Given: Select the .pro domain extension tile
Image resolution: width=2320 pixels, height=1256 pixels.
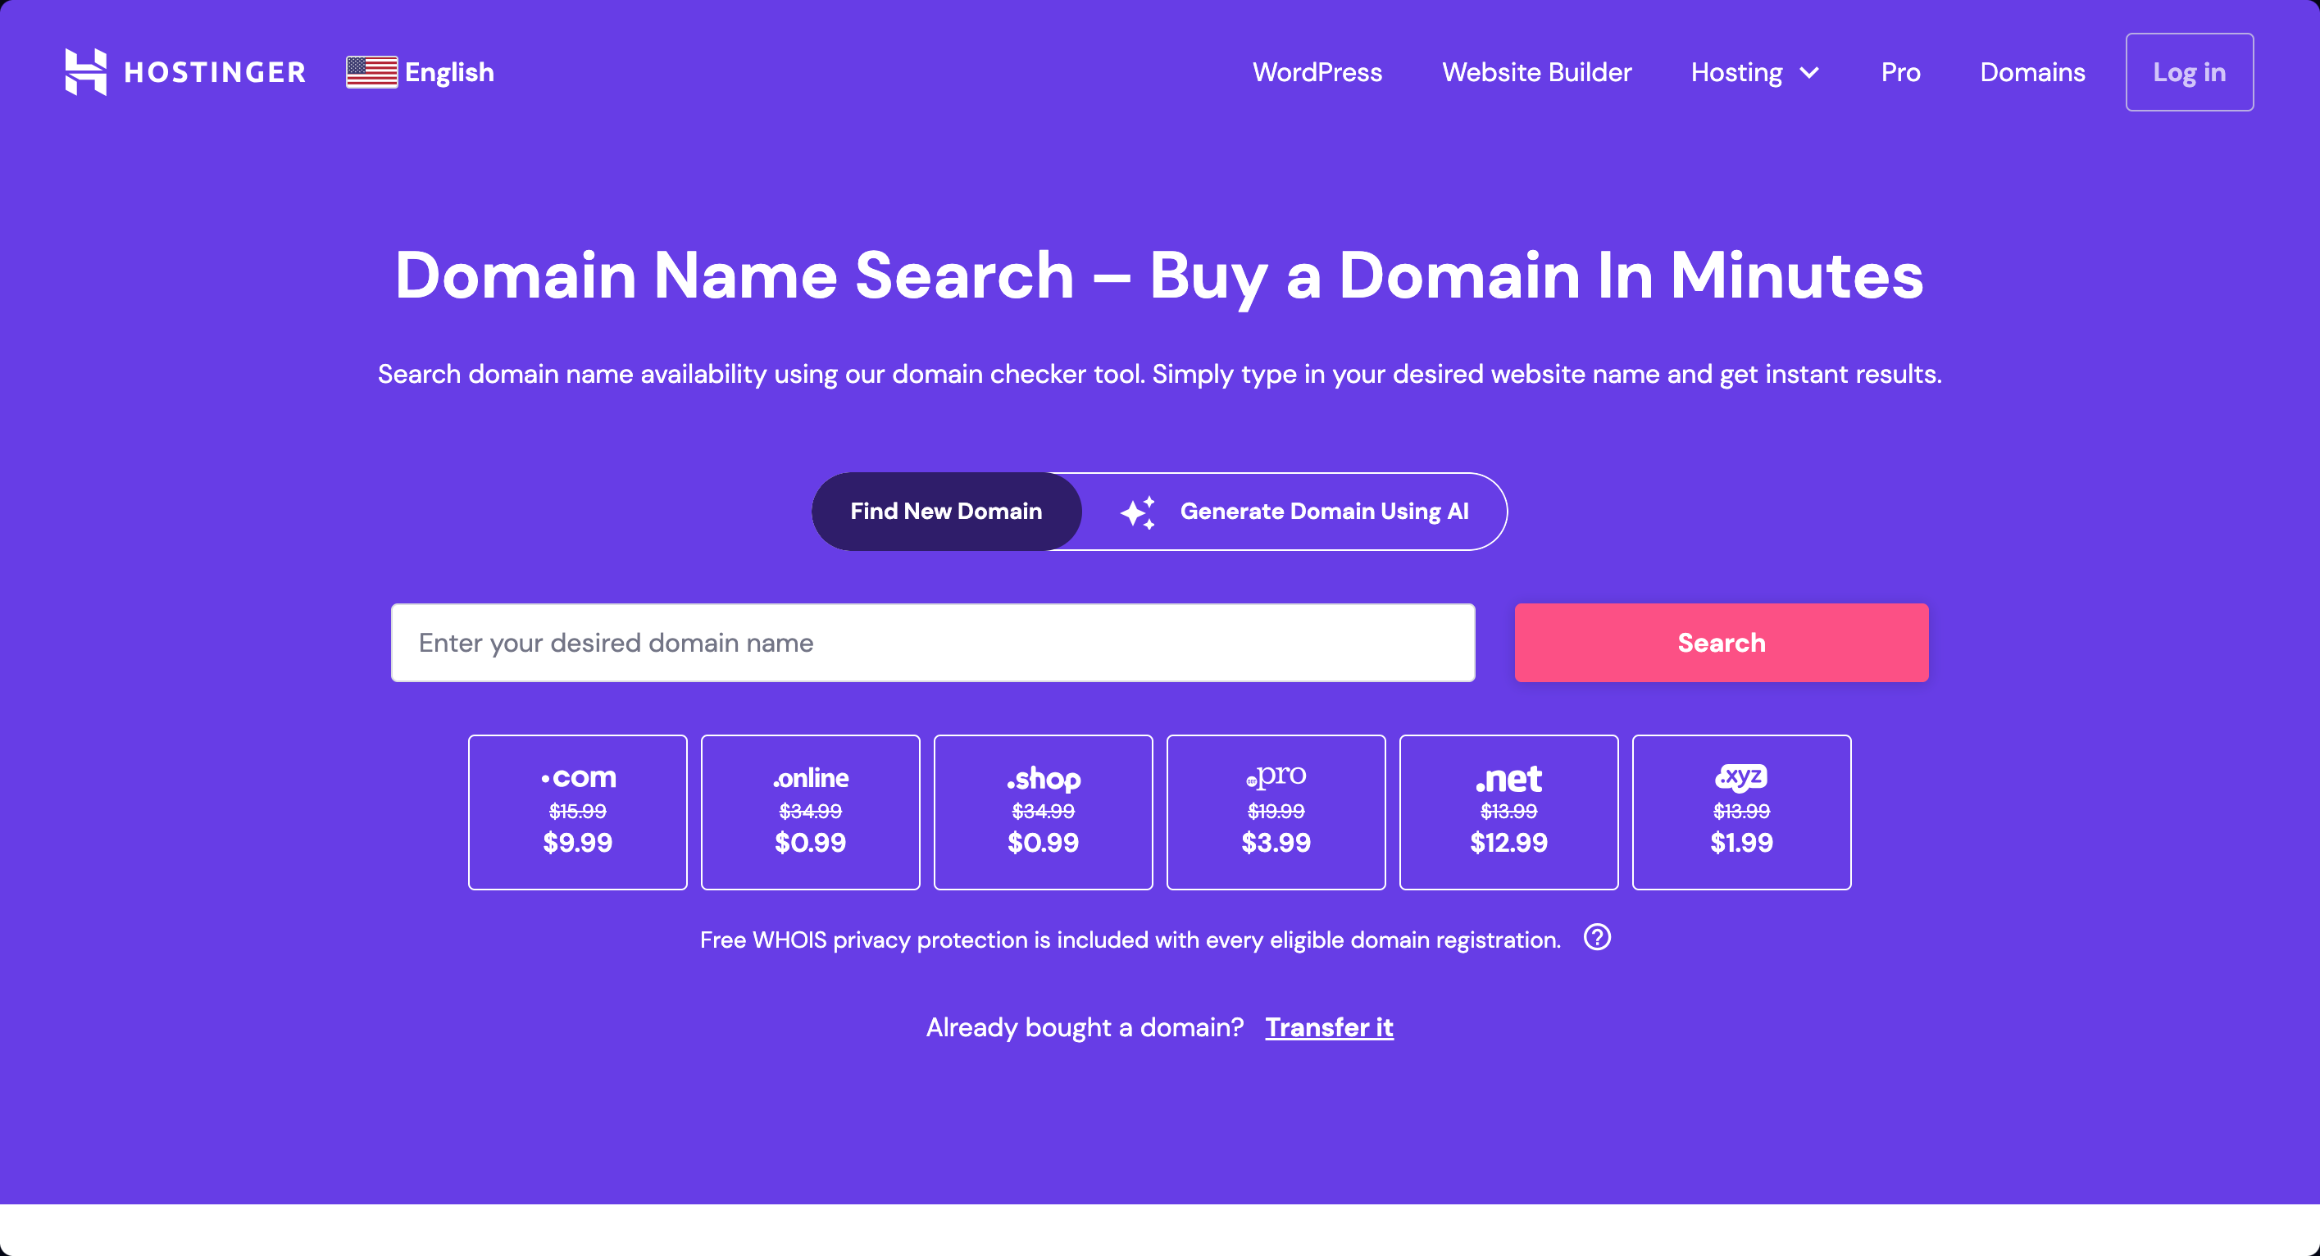Looking at the screenshot, I should (x=1276, y=812).
